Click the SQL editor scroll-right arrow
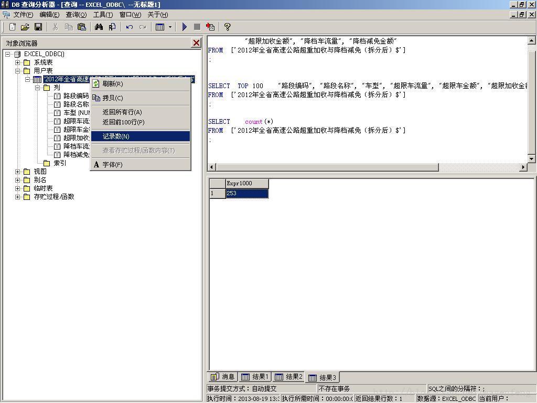The image size is (537, 403). 523,167
